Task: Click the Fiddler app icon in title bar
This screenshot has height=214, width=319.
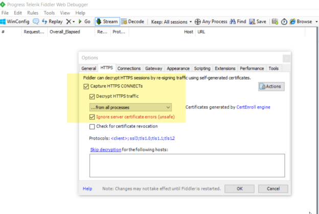Action: click(3, 4)
